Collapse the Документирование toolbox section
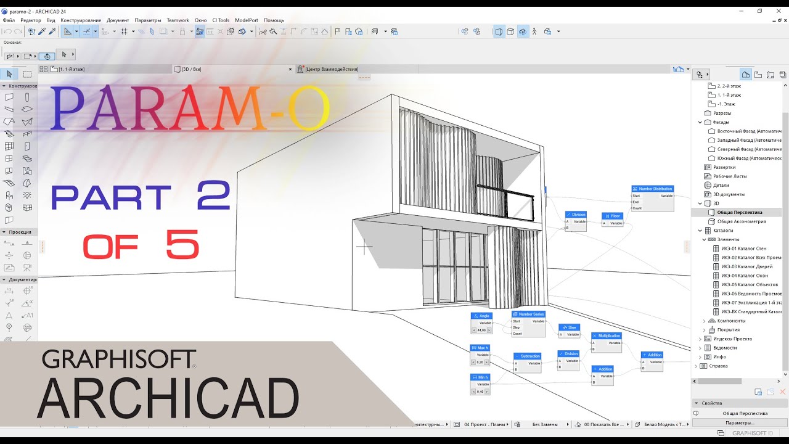 [x=4, y=279]
